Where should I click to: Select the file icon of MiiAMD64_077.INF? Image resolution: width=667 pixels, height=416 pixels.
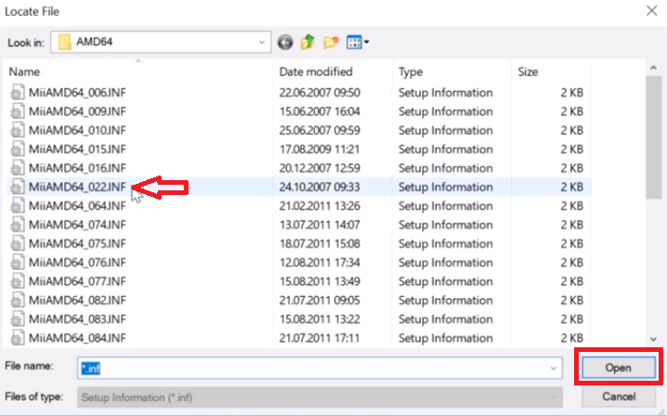[18, 281]
